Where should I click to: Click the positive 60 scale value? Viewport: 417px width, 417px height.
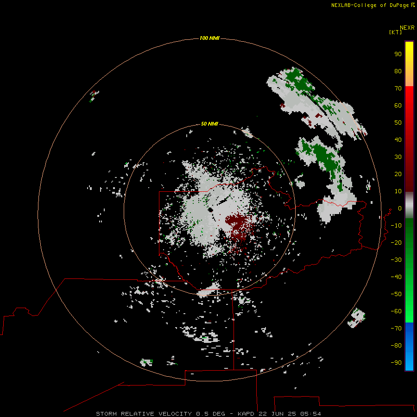pyautogui.click(x=398, y=106)
